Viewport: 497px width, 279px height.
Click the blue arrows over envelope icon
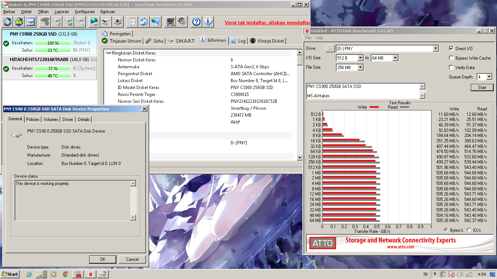tap(144, 21)
